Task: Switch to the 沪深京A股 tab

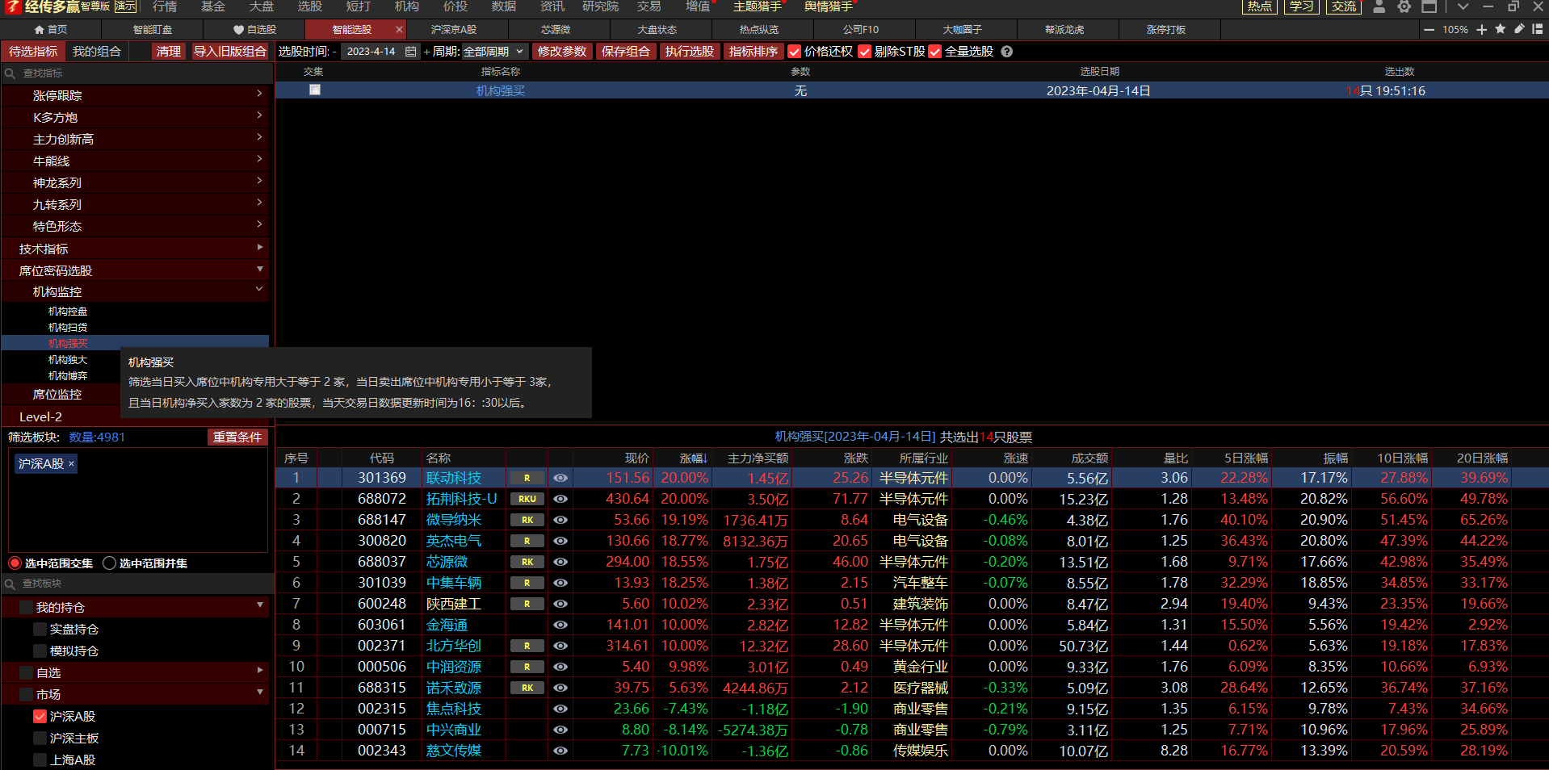Action: [x=454, y=29]
